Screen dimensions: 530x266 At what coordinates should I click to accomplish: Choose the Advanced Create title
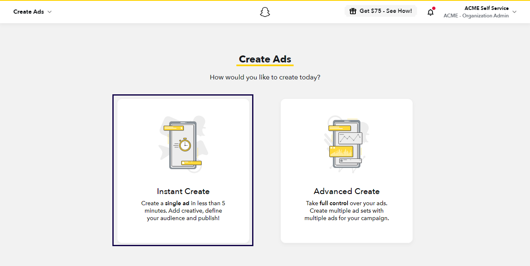347,191
